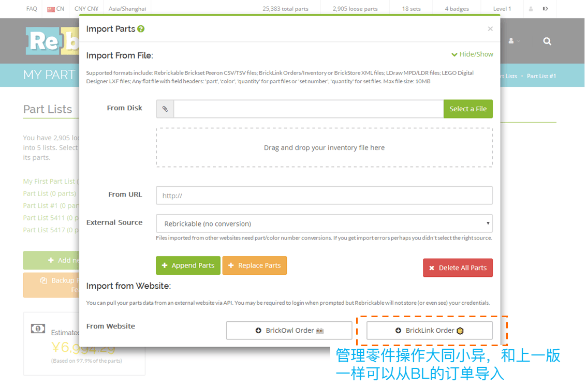Click the From URL http:// input field

coord(324,196)
